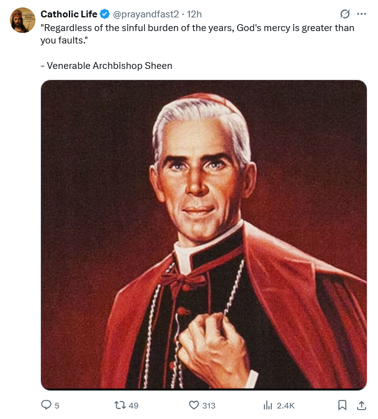Click the blue verified badge
Image resolution: width=378 pixels, height=419 pixels.
(105, 14)
